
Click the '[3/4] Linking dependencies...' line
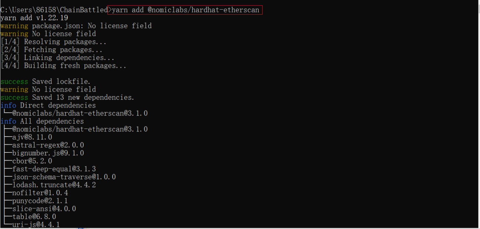coord(58,58)
